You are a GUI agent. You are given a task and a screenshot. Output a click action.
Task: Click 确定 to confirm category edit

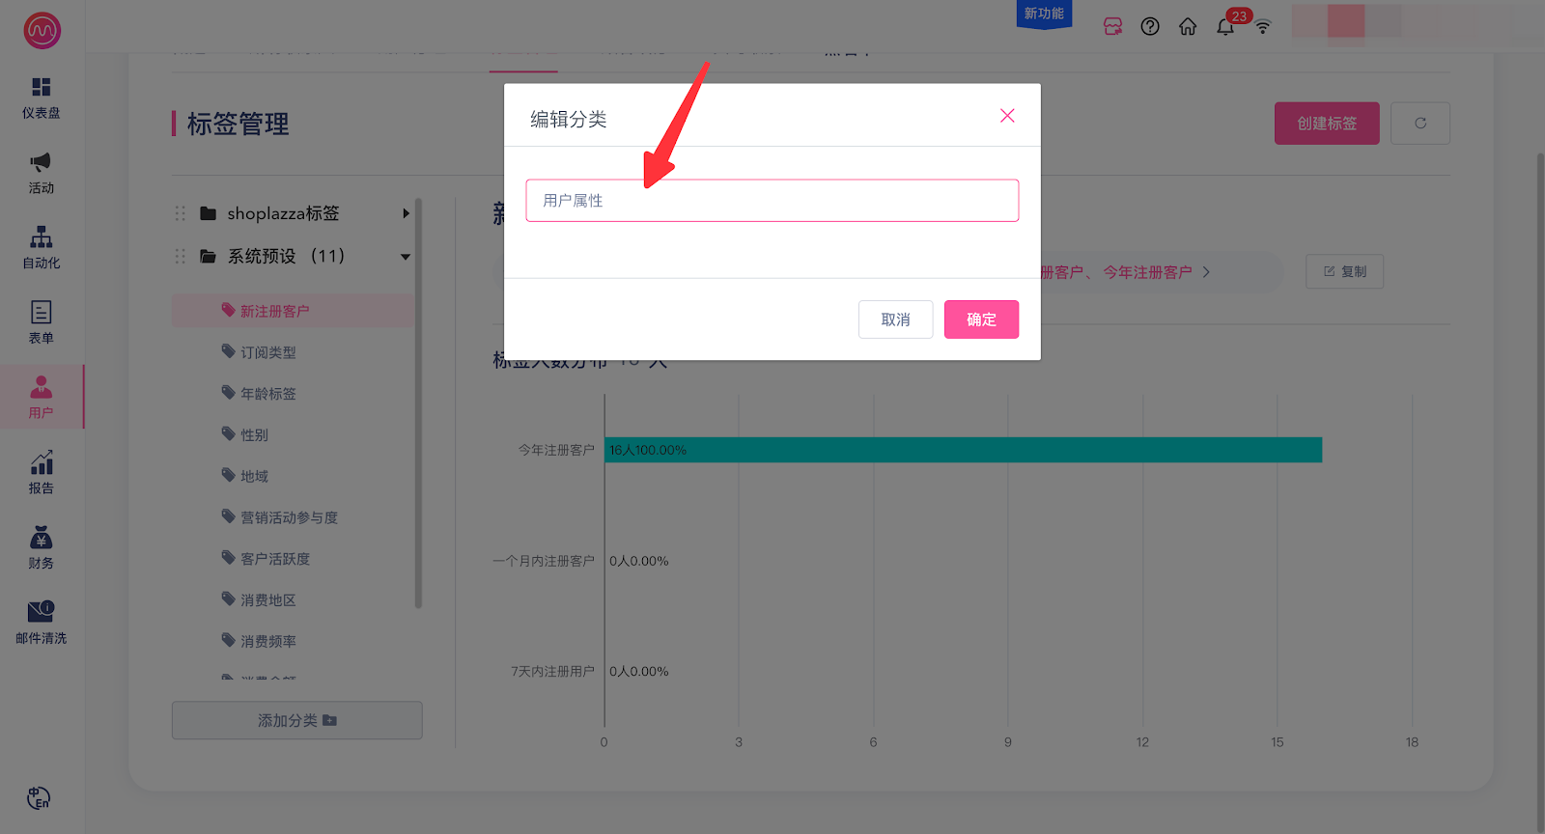click(981, 320)
